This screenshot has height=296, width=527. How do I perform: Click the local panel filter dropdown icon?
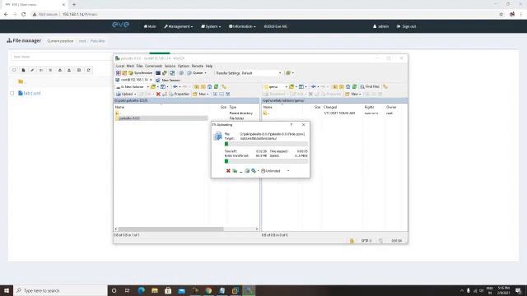coord(164,87)
